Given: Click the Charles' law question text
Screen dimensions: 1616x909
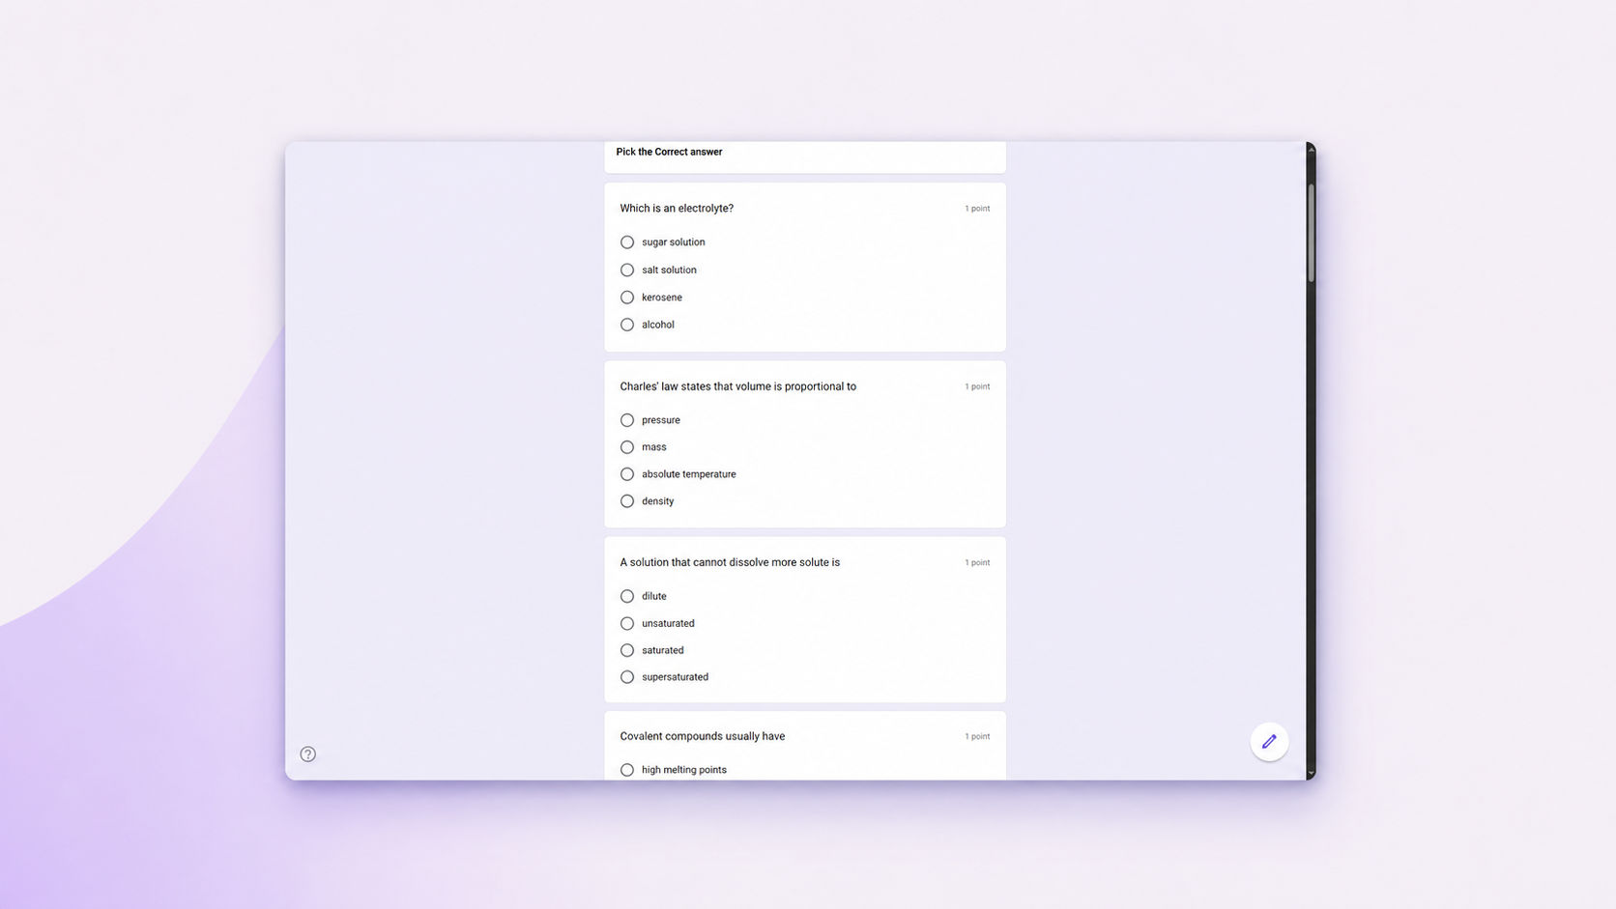Looking at the screenshot, I should point(737,386).
